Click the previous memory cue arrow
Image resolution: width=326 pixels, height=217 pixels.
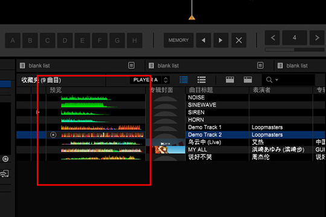pos(203,40)
